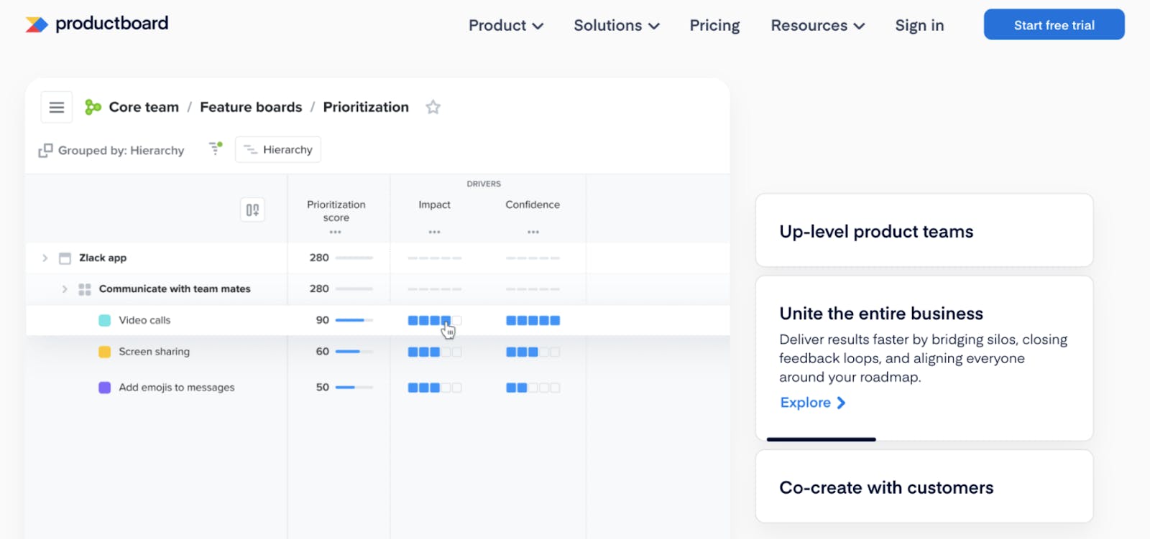Click the Add emojis score bar
The height and width of the screenshot is (539, 1150).
(x=354, y=388)
